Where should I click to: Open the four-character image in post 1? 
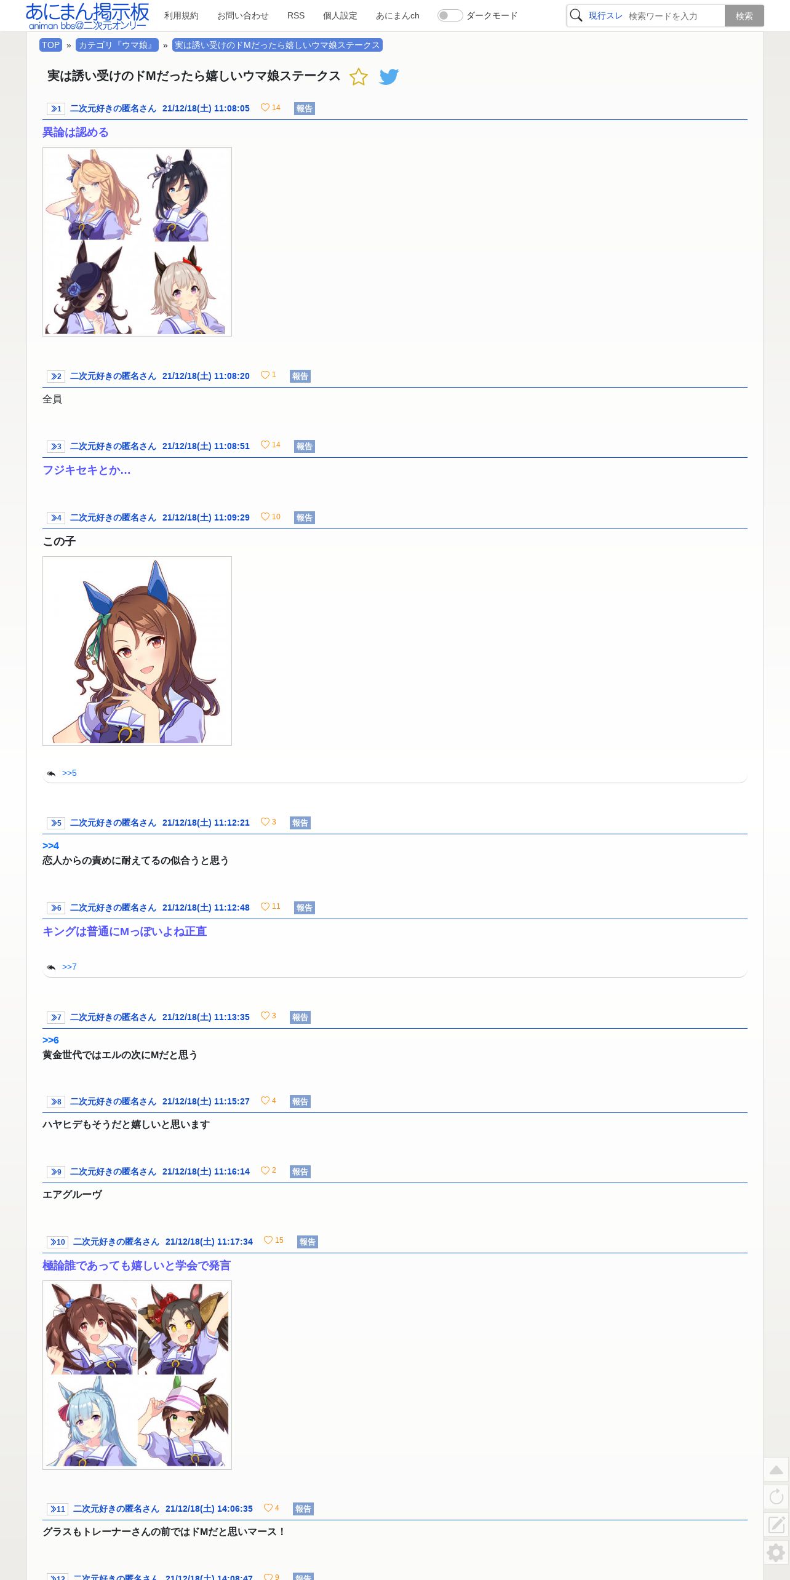click(x=137, y=242)
